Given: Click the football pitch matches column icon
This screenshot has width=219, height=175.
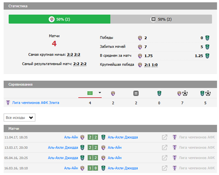Looking at the screenshot, I should click(90, 93).
